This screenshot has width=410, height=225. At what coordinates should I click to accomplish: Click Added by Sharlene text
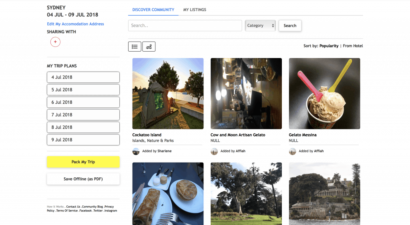click(x=157, y=151)
